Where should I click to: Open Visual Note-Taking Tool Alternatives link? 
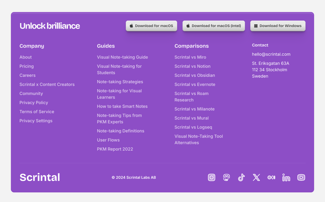pyautogui.click(x=199, y=139)
